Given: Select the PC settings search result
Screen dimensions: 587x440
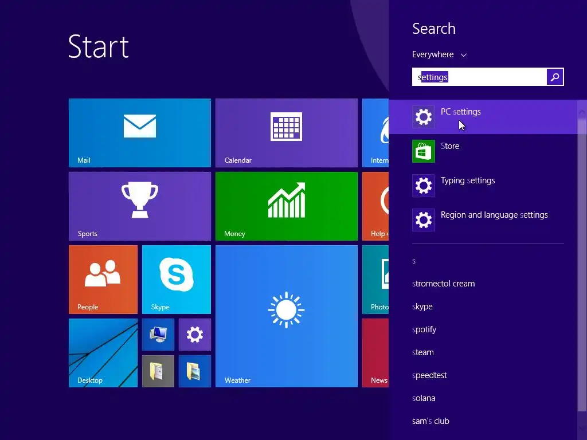Looking at the screenshot, I should click(x=483, y=117).
